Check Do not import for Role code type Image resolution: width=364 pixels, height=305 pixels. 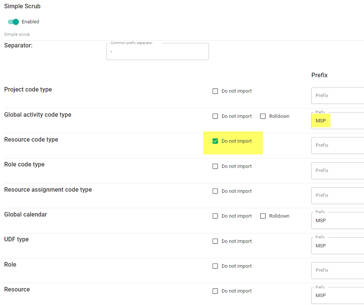[215, 166]
